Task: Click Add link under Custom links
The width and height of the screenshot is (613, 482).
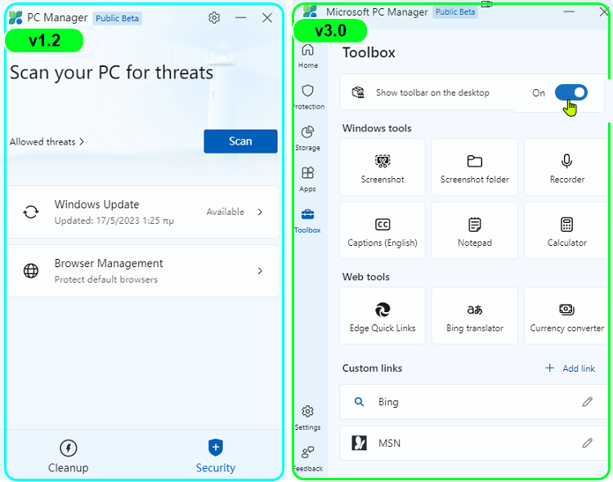Action: coord(570,368)
